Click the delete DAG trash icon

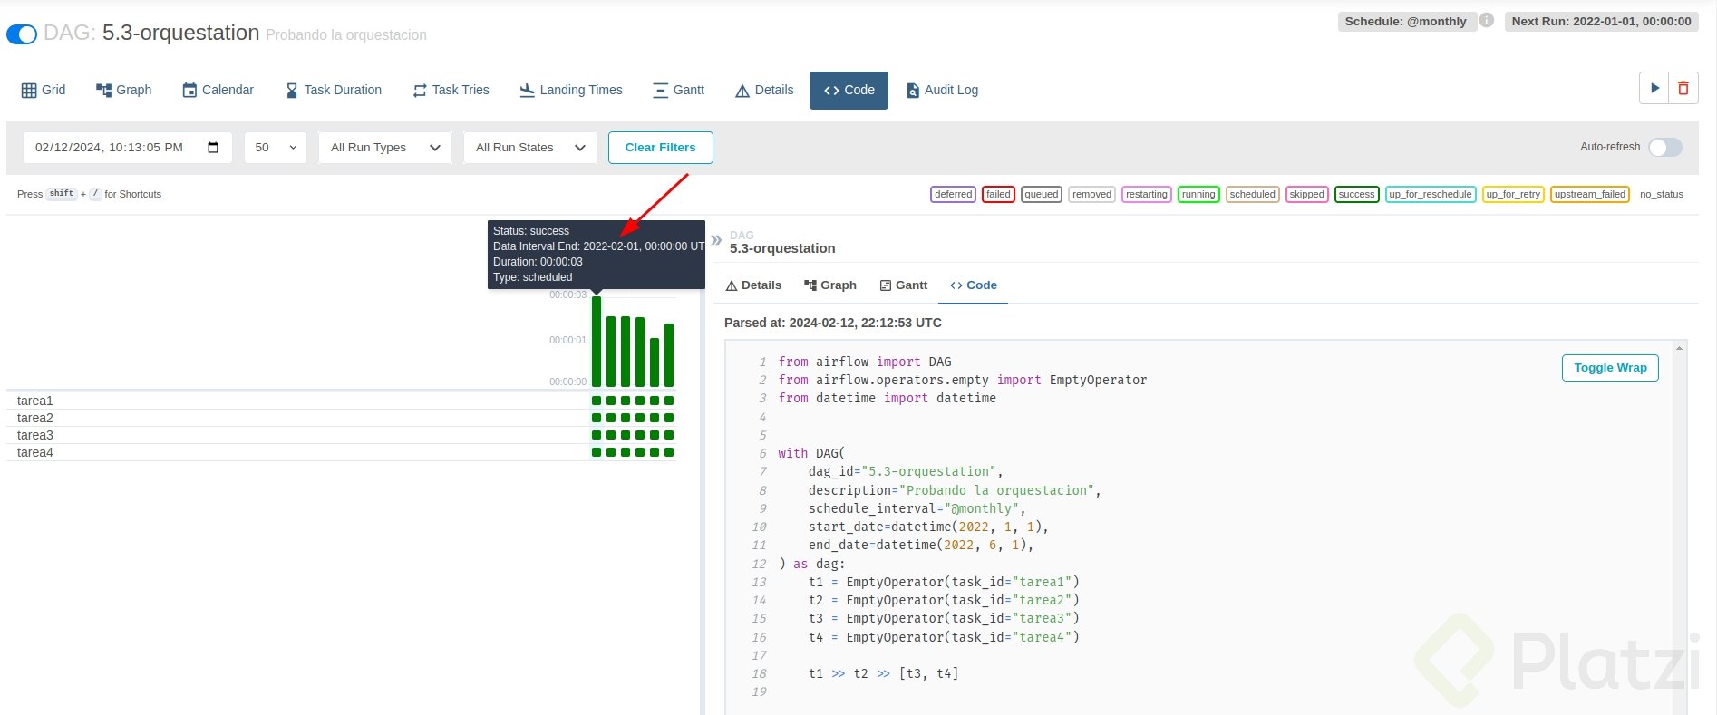pos(1683,88)
